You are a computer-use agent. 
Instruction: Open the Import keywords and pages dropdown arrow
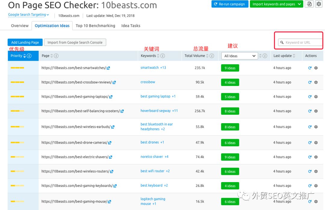tap(299, 4)
